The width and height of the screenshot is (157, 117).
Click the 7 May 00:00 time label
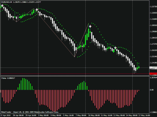[81, 115]
